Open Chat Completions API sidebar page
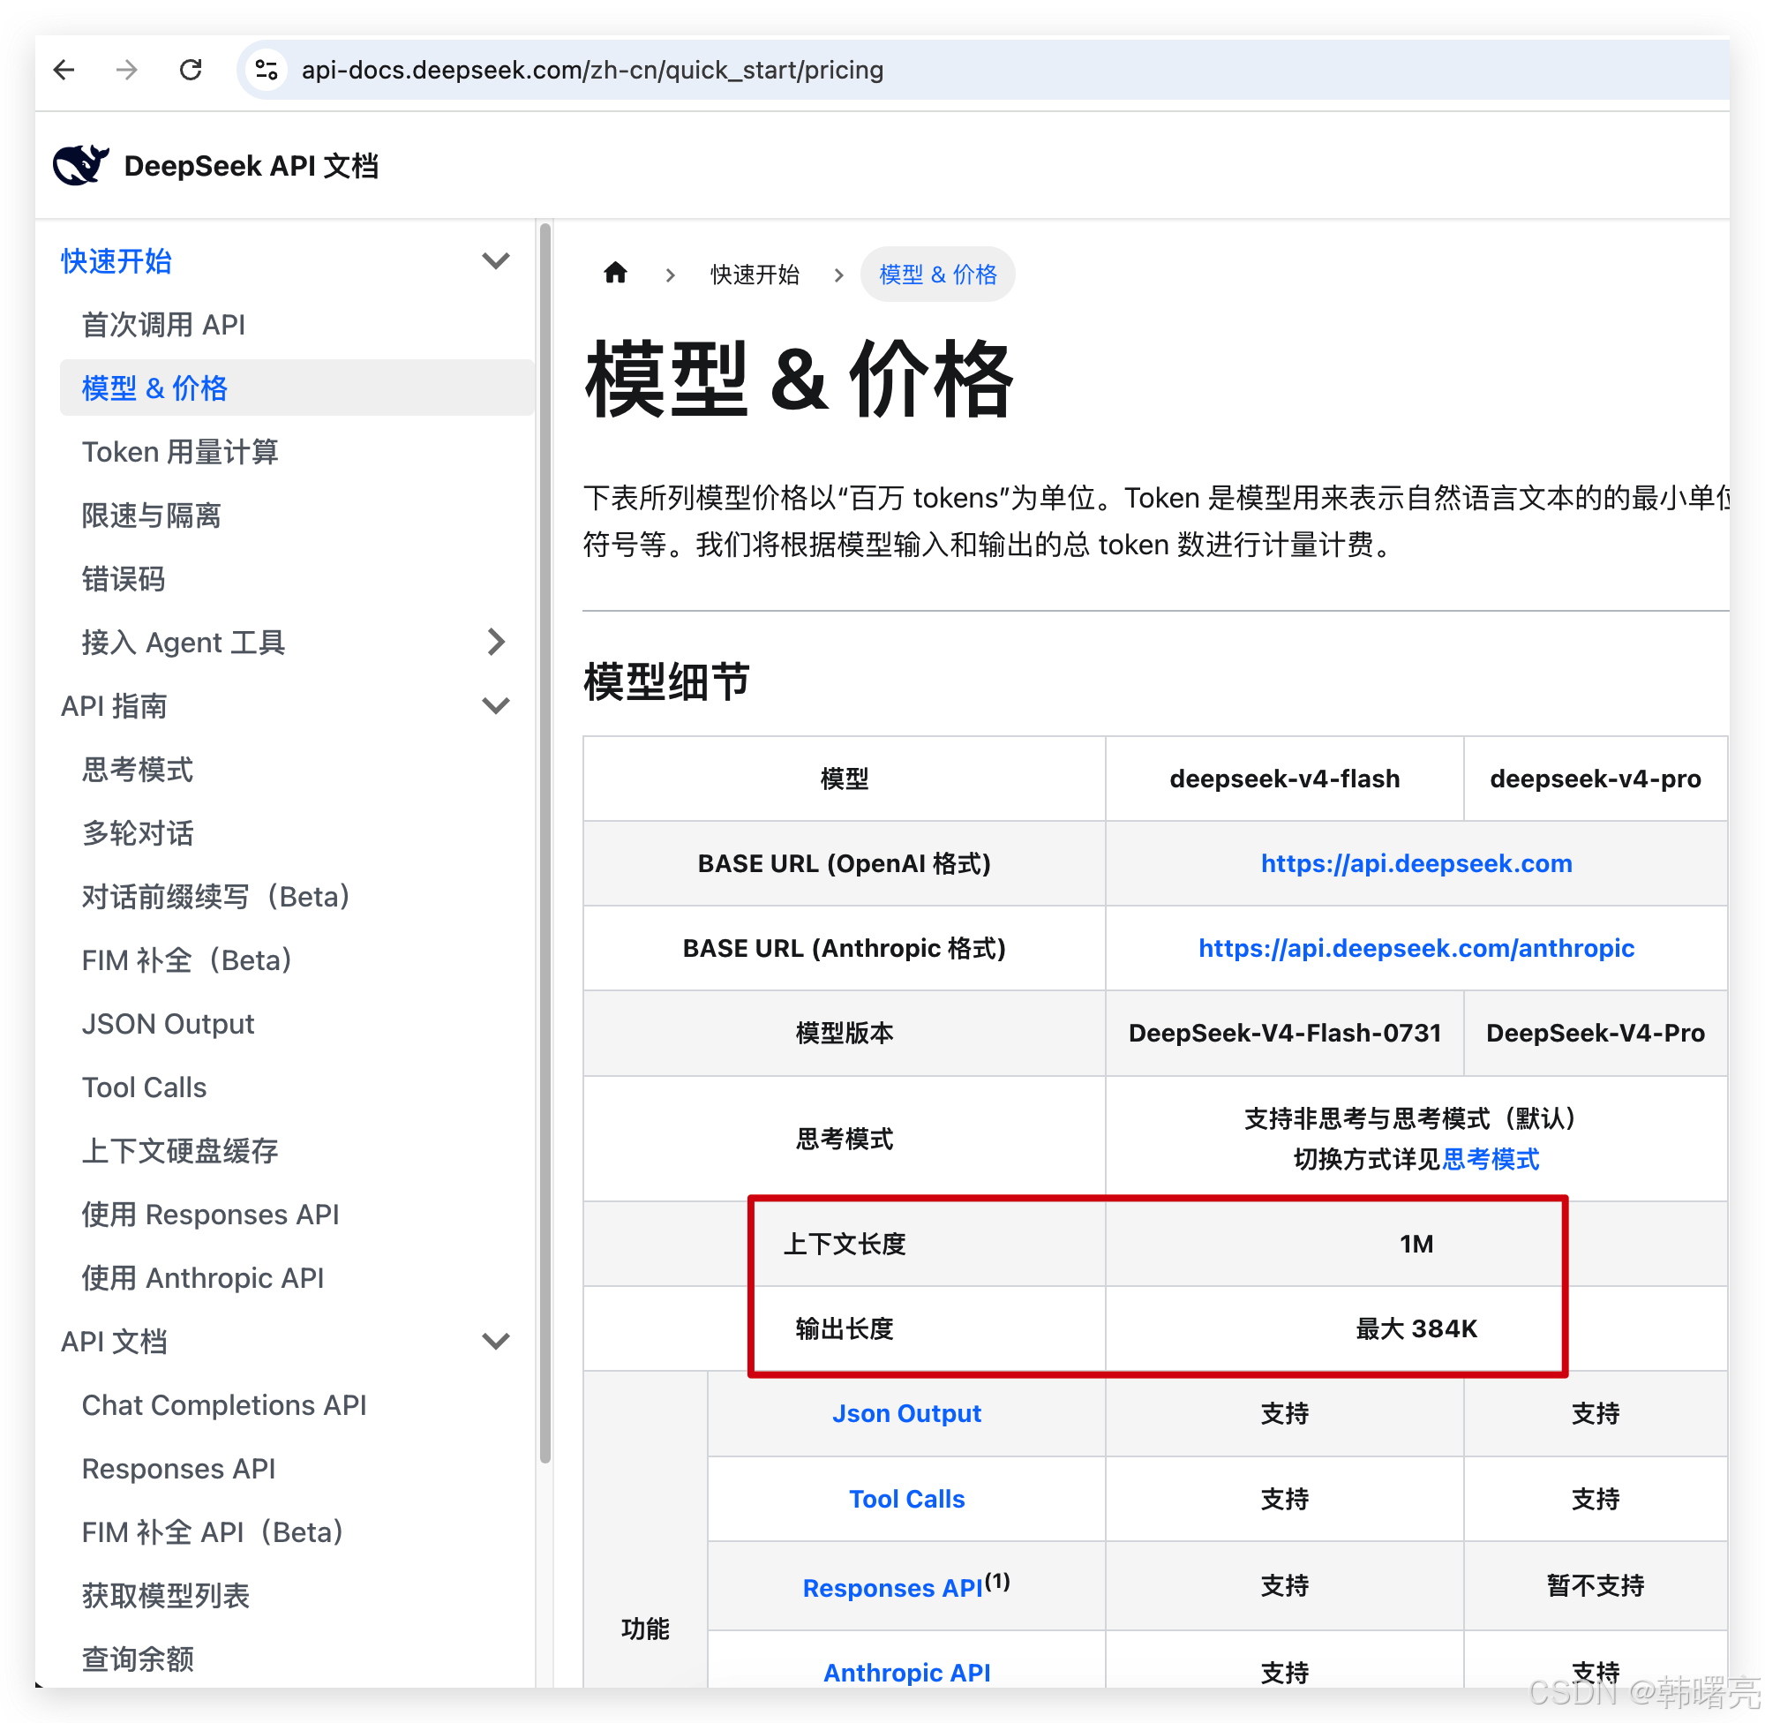 click(223, 1405)
